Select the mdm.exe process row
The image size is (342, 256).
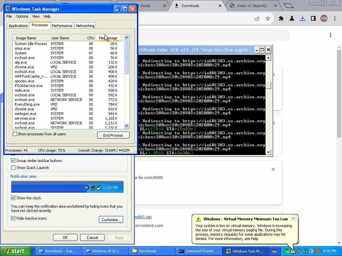68,90
